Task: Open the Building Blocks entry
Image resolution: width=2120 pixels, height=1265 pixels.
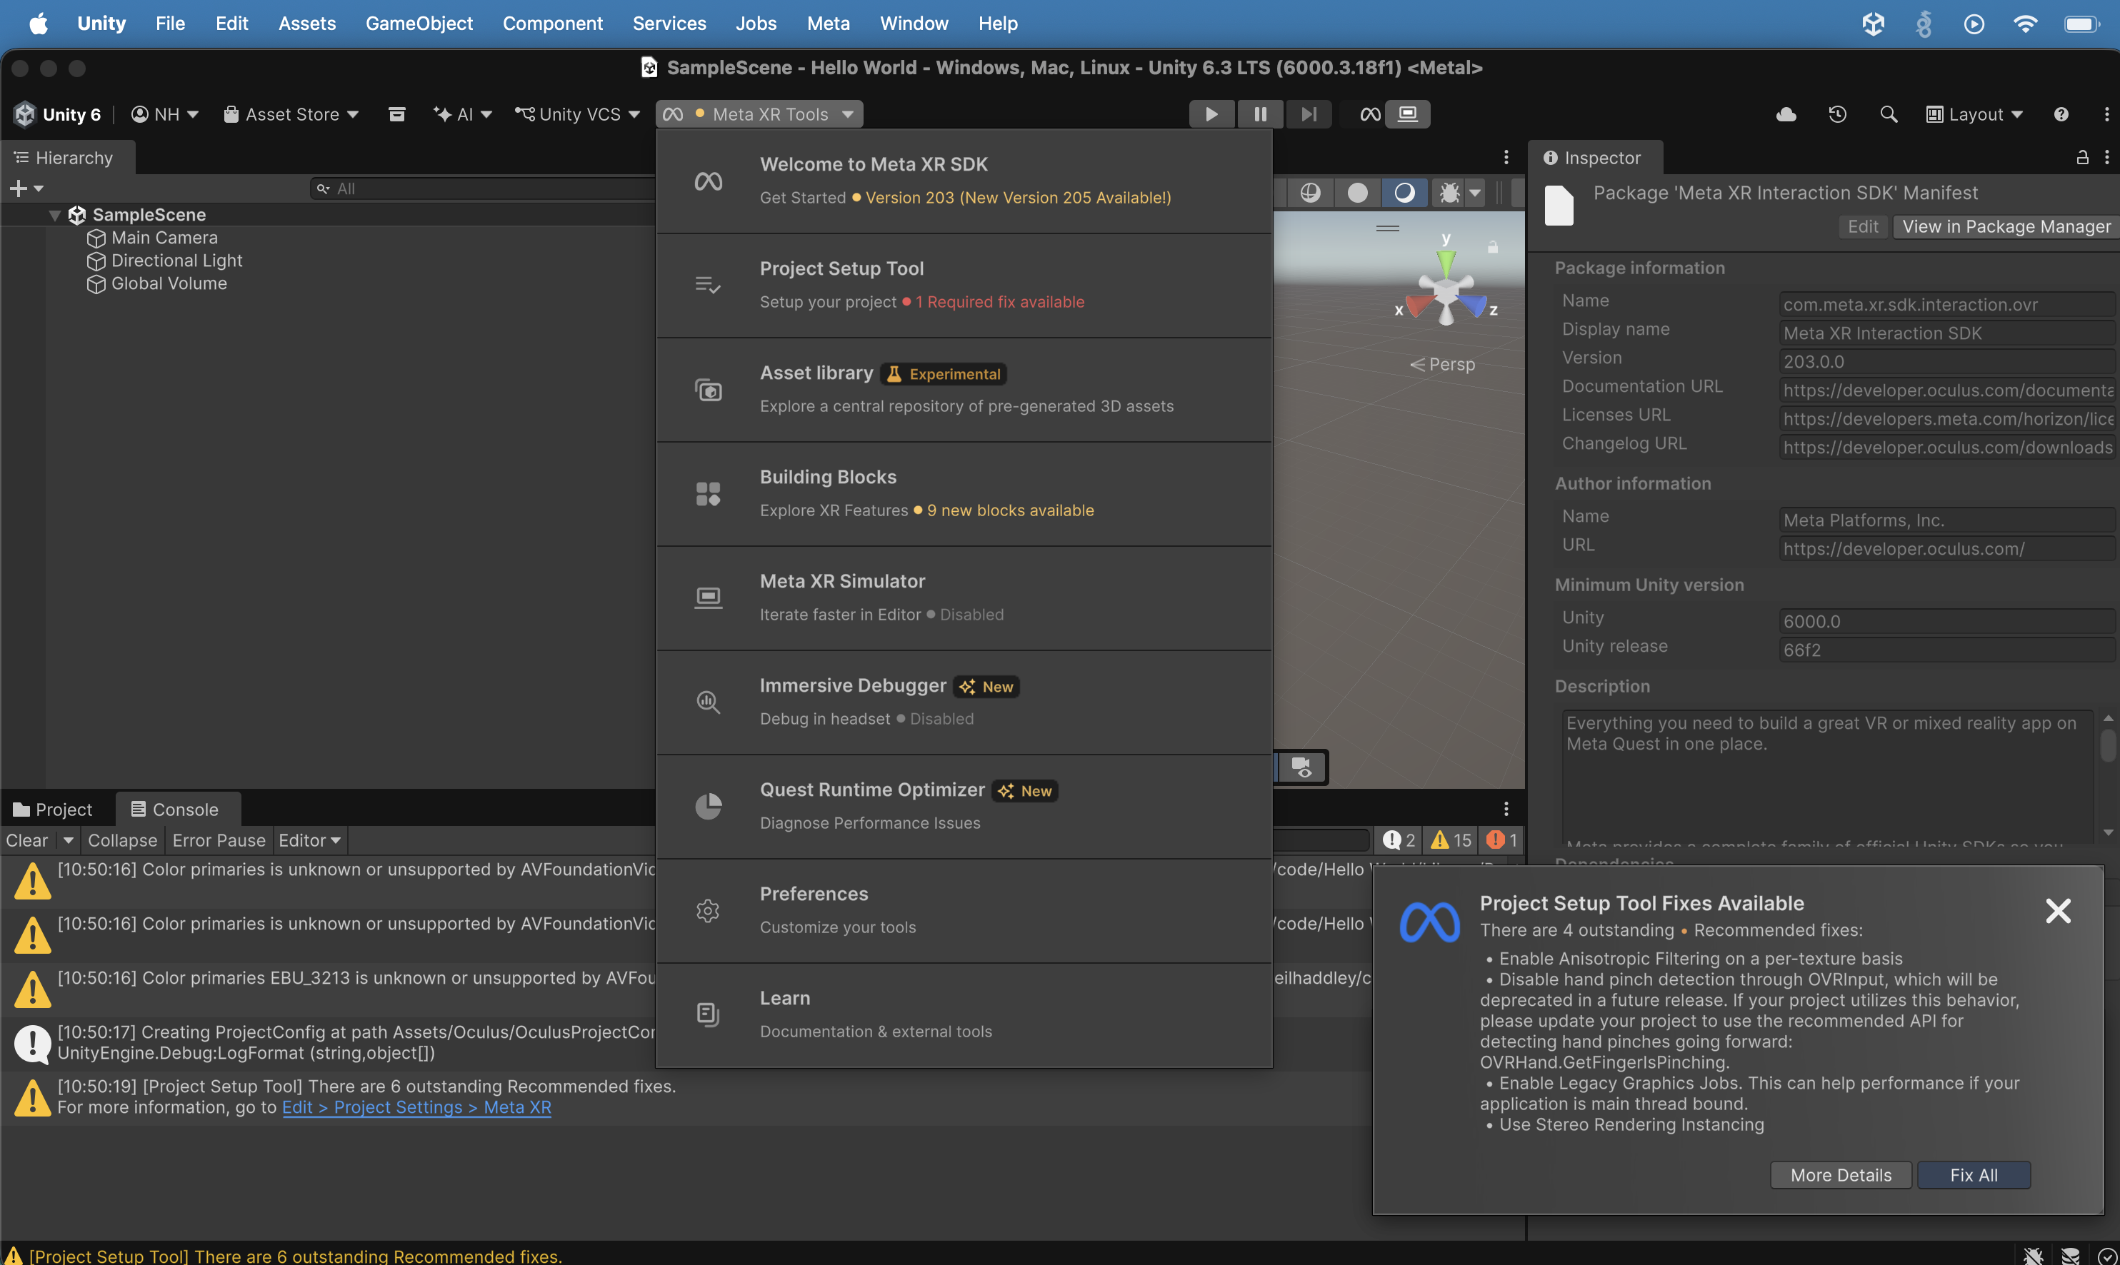Action: [964, 493]
